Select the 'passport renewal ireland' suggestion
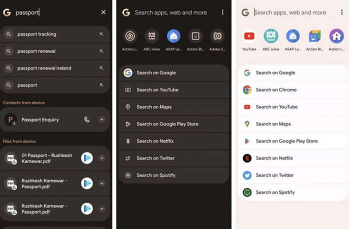This screenshot has height=229, width=350. click(55, 68)
